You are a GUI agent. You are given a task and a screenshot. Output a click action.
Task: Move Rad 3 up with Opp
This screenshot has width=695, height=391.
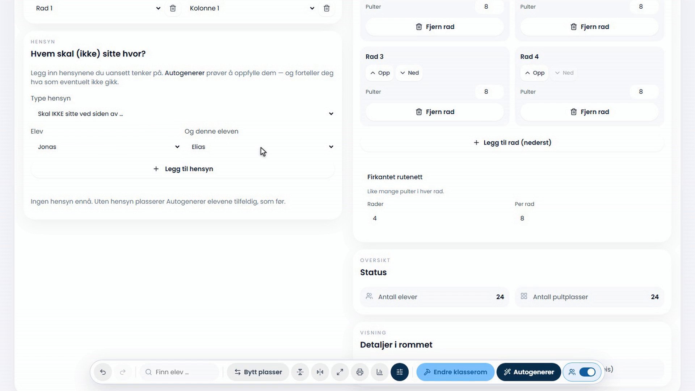[x=380, y=73]
